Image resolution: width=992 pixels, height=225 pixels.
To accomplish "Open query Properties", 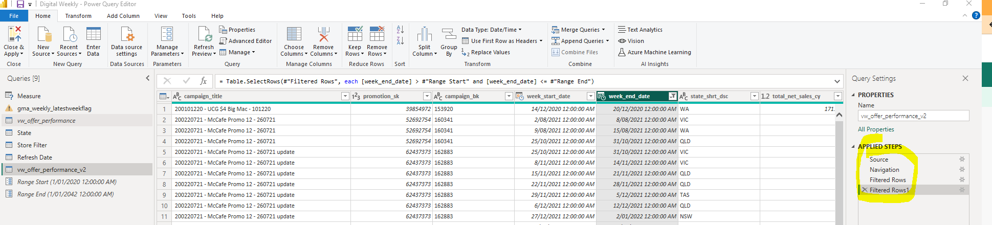I will tap(237, 30).
